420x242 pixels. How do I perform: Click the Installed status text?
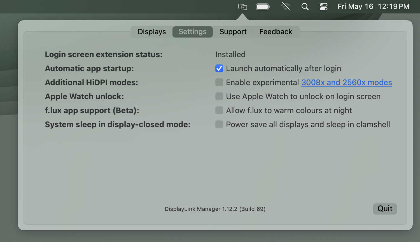230,54
